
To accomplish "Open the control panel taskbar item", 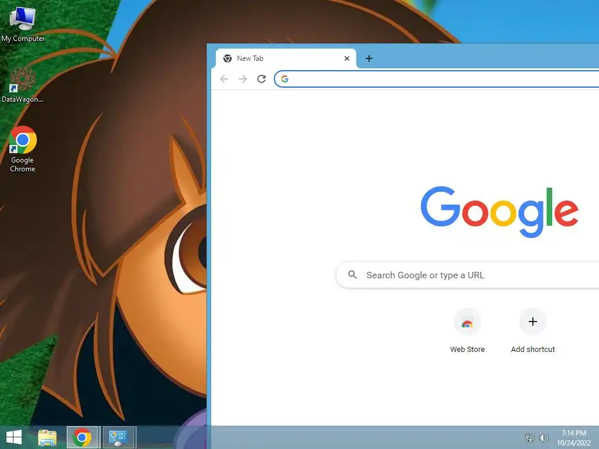I will [118, 437].
